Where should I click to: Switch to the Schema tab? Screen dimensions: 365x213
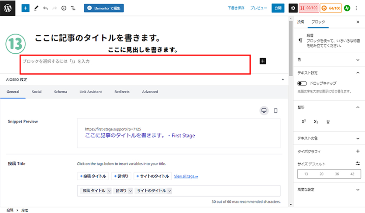click(60, 92)
